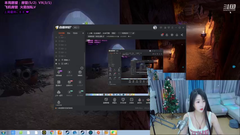Select the 图片 10 source row

pyautogui.click(x=69, y=45)
